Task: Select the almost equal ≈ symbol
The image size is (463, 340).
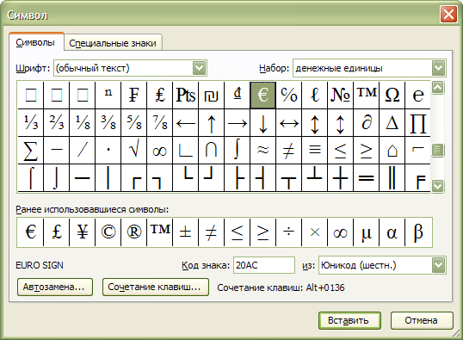Action: click(x=262, y=150)
